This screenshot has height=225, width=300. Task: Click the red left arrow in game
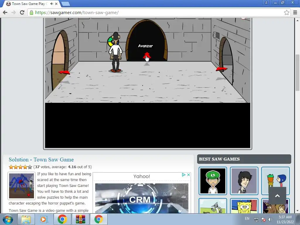pyautogui.click(x=64, y=72)
